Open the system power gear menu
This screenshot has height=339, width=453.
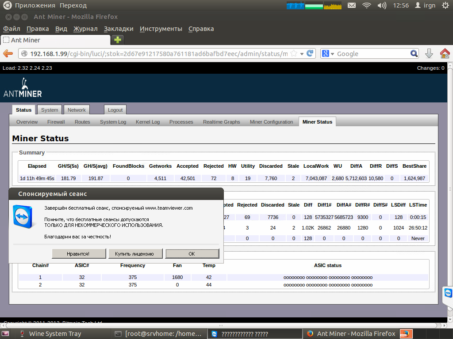coord(445,5)
